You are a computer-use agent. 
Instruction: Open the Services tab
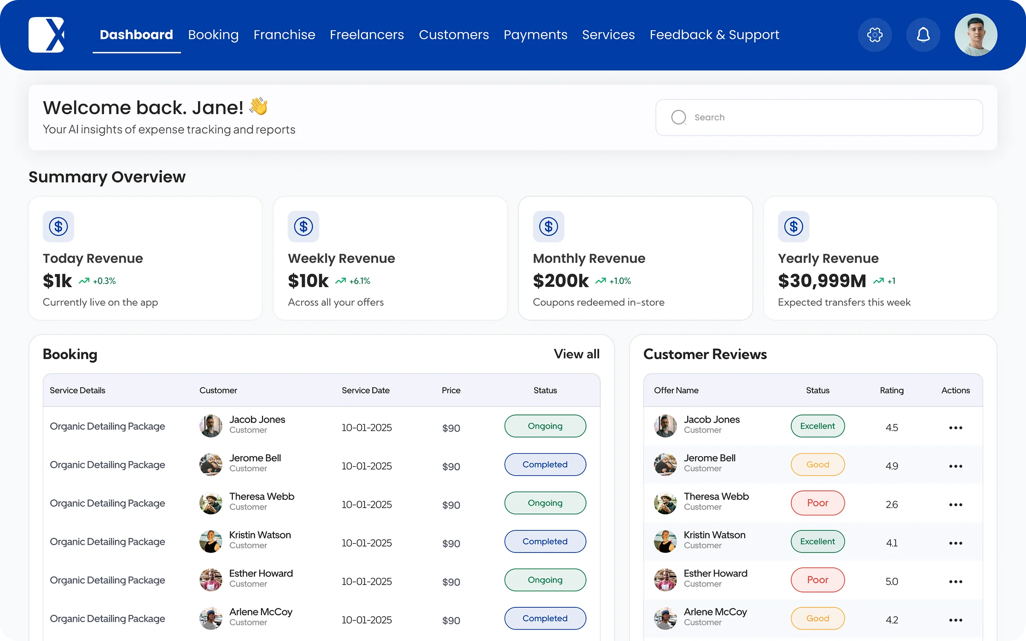point(608,35)
